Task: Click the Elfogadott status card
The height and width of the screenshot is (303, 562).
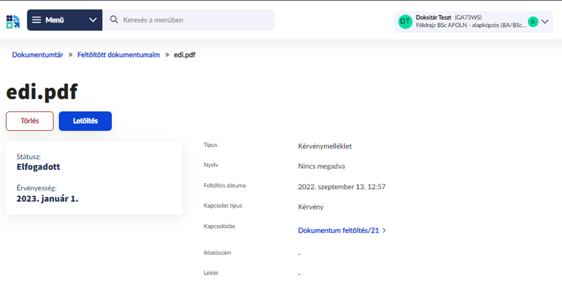Action: click(x=94, y=177)
